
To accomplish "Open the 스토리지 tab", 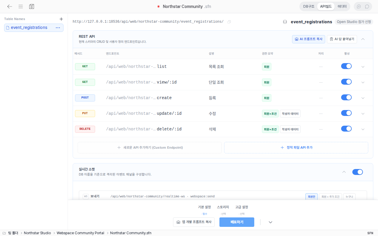I will (x=223, y=207).
